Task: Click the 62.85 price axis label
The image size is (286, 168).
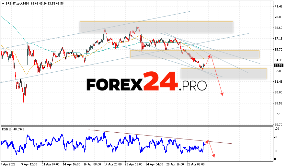Action: 278,71
